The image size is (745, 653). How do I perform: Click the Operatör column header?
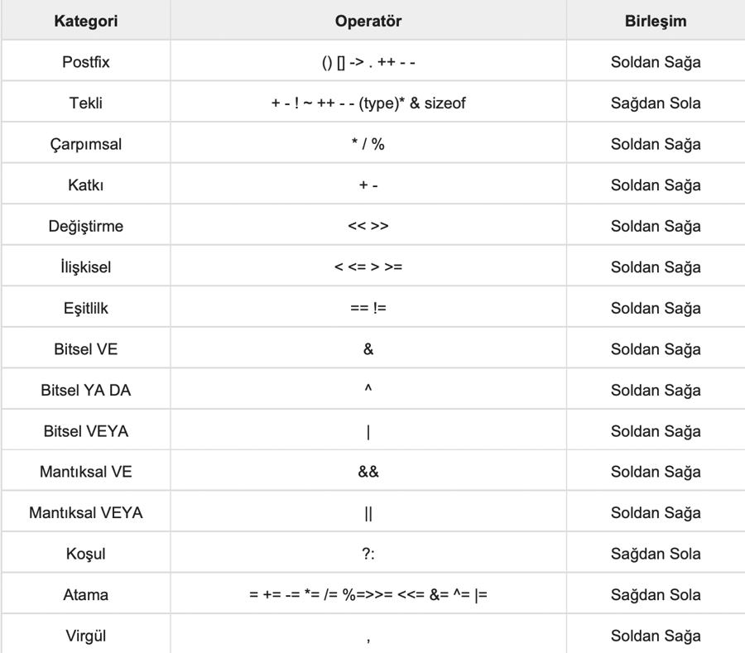coord(368,21)
